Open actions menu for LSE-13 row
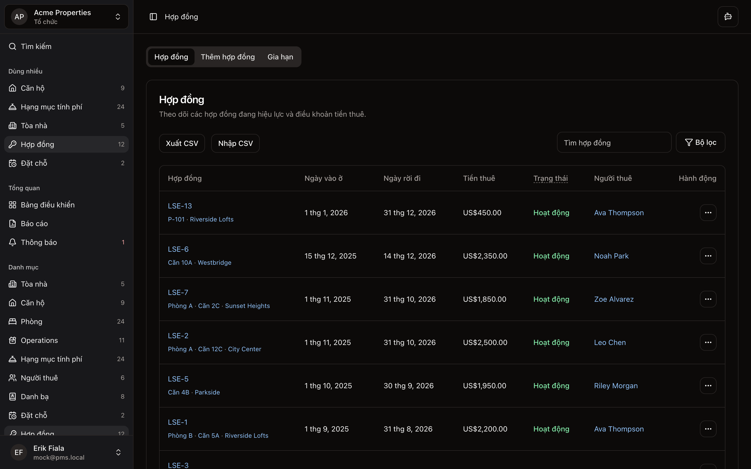 tap(708, 213)
